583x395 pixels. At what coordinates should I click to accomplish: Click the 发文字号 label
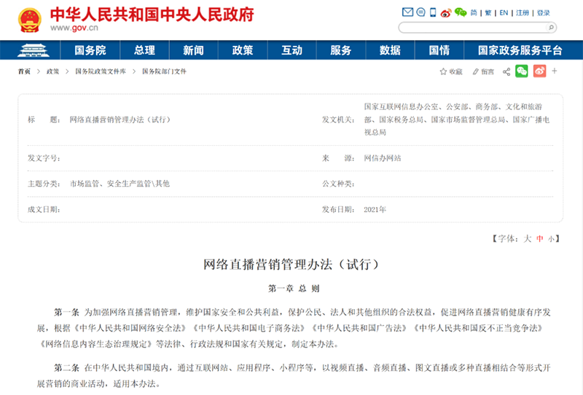44,158
